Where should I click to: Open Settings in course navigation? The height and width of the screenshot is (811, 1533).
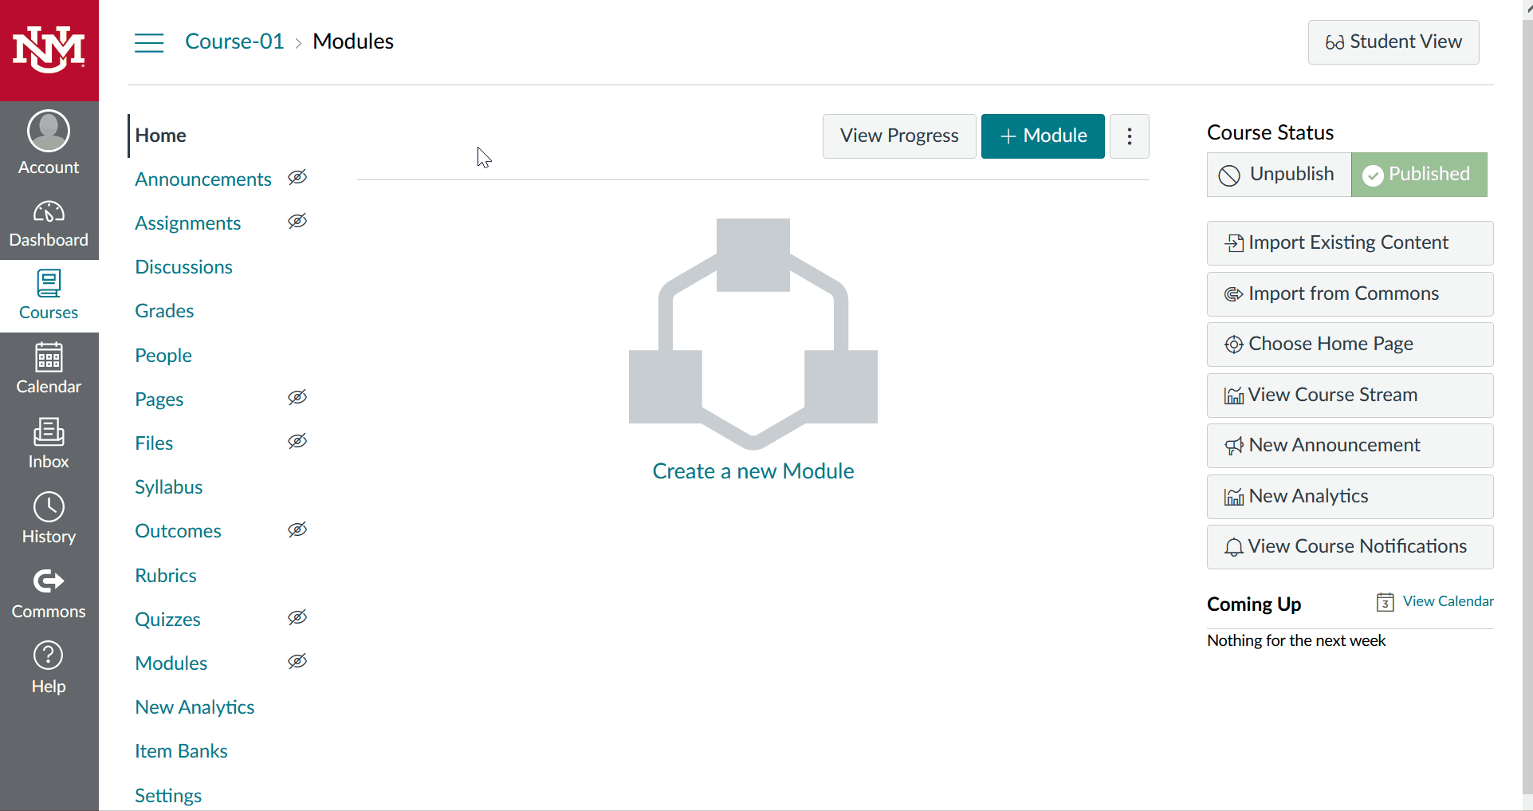coord(168,796)
